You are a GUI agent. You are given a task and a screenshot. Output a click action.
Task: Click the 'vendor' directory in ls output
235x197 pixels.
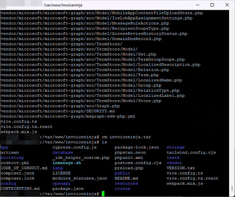point(174,163)
